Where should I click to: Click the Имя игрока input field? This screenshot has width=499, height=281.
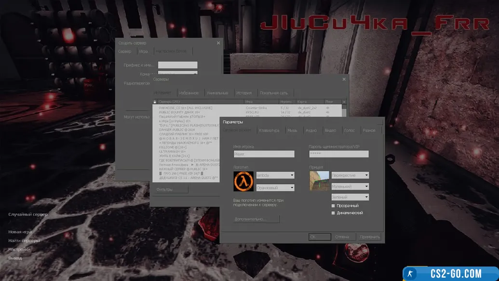[x=264, y=154]
